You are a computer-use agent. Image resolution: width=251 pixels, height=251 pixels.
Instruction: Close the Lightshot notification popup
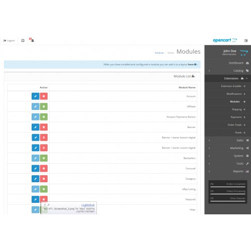pyautogui.click(x=45, y=205)
